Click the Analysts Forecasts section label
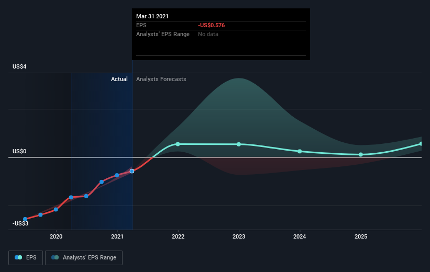Viewport: 430px width, 272px height. coord(161,79)
